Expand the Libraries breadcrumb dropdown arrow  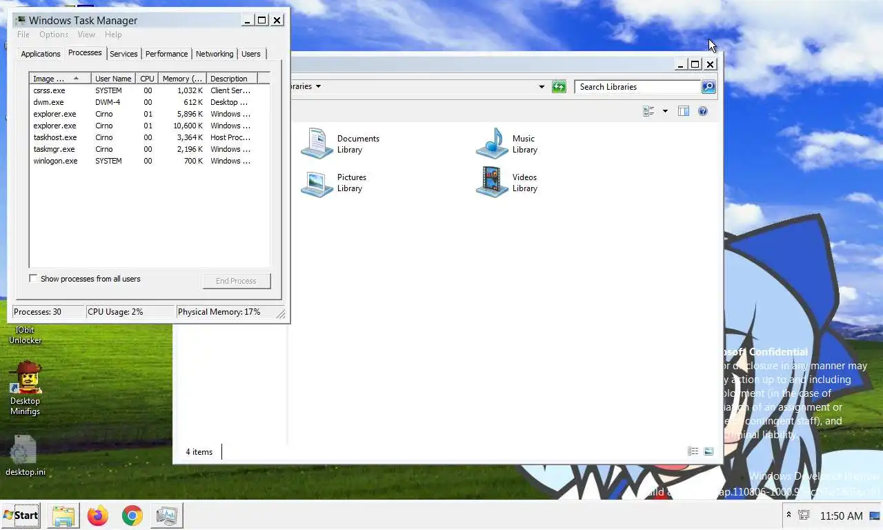click(318, 86)
